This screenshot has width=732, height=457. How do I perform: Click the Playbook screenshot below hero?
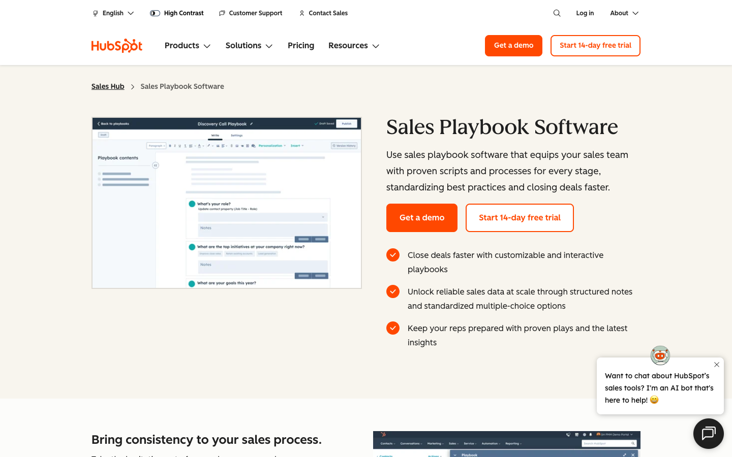(507, 444)
